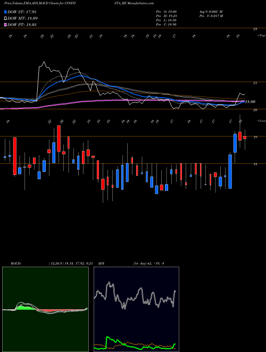Click the blue DOW ST legend swatch
This screenshot has width=266, height=352.
click(6, 12)
